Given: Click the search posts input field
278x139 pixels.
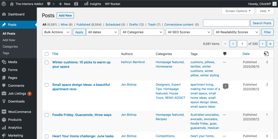Looking at the screenshot, I should 226,23.
